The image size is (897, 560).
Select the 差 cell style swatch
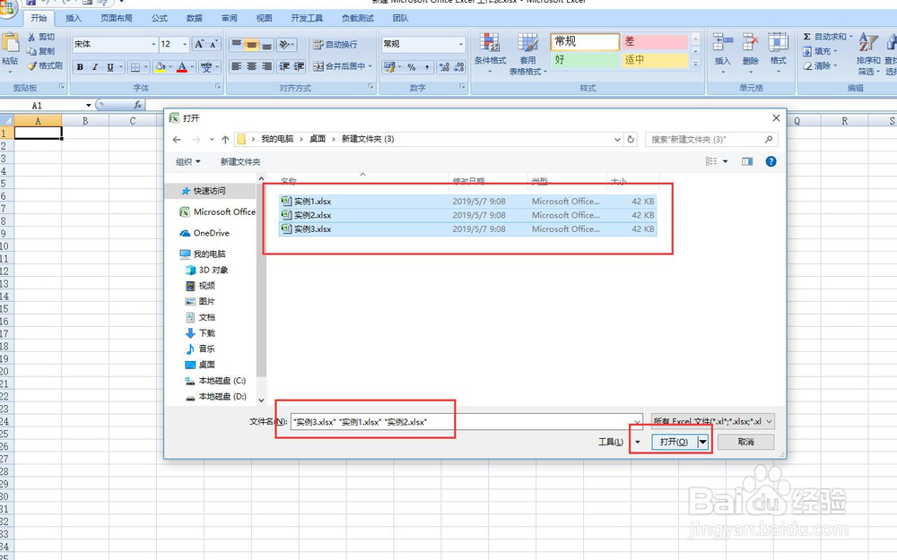[655, 42]
